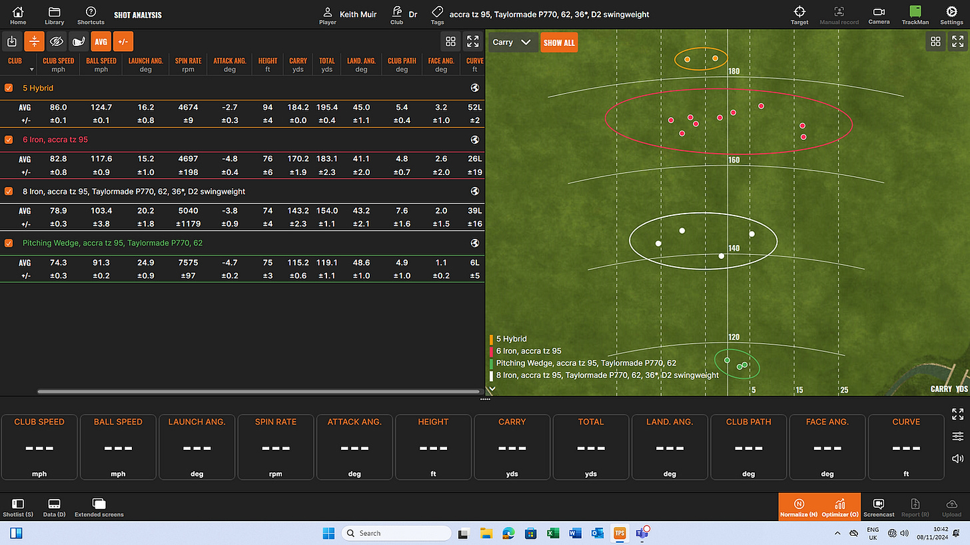Open tile layout options for data table
Screen dimensions: 970x545
click(x=451, y=41)
